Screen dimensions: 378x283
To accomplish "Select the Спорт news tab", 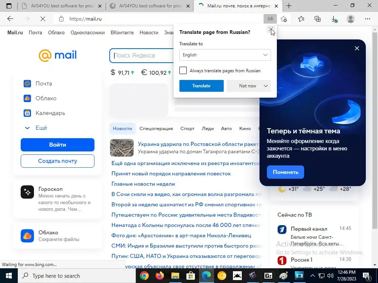I will pos(187,129).
